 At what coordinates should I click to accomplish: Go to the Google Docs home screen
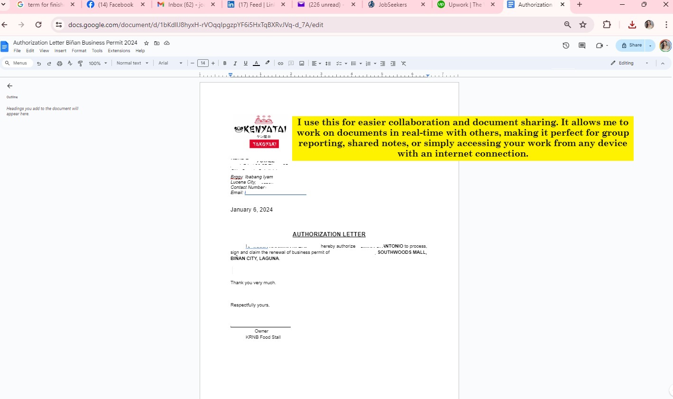[5, 46]
